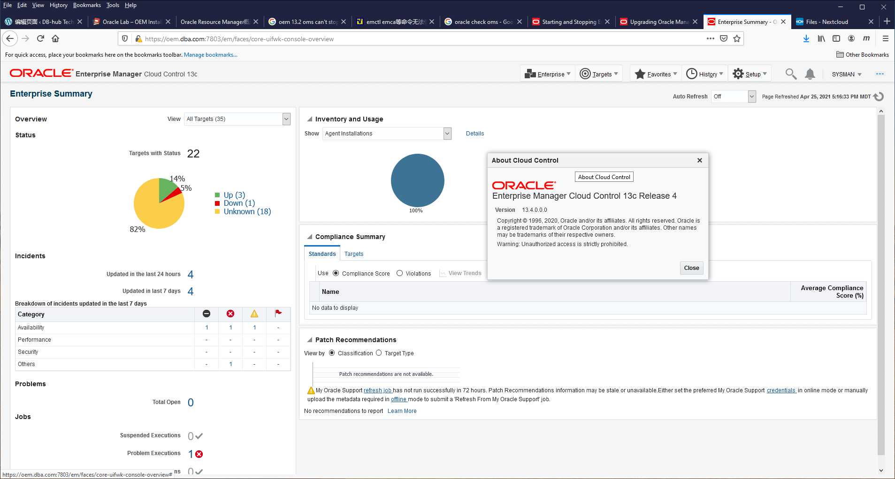
Task: Click the tracking protection shield icon
Action: tap(124, 39)
